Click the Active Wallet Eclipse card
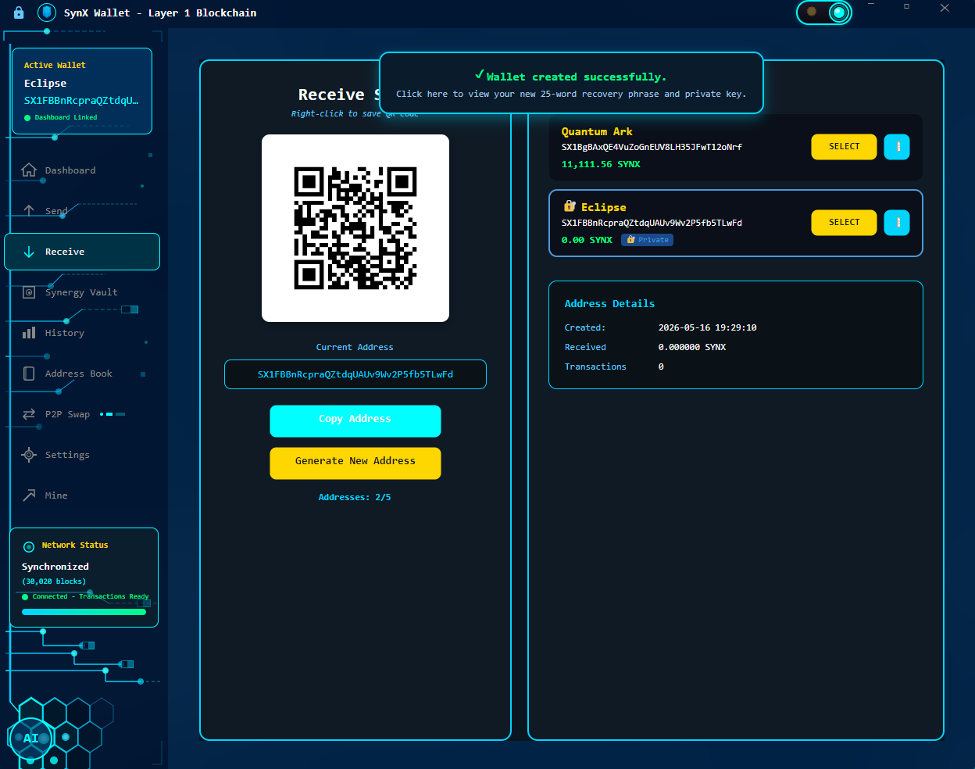Screen dimensions: 975x769 82,91
